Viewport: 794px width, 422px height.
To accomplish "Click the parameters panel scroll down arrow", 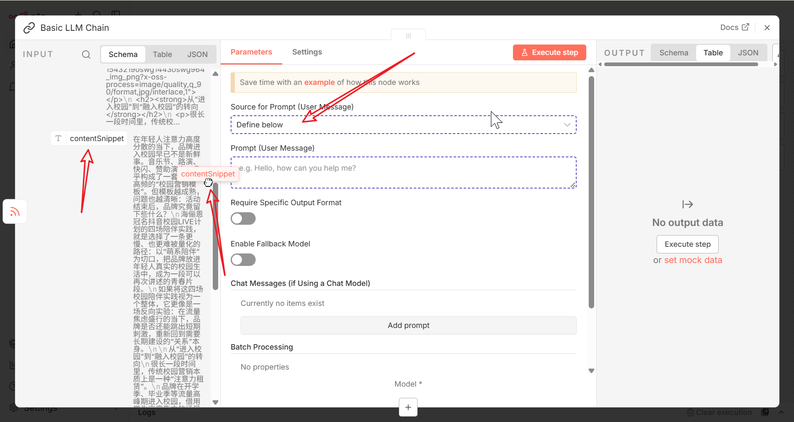I will pos(591,371).
